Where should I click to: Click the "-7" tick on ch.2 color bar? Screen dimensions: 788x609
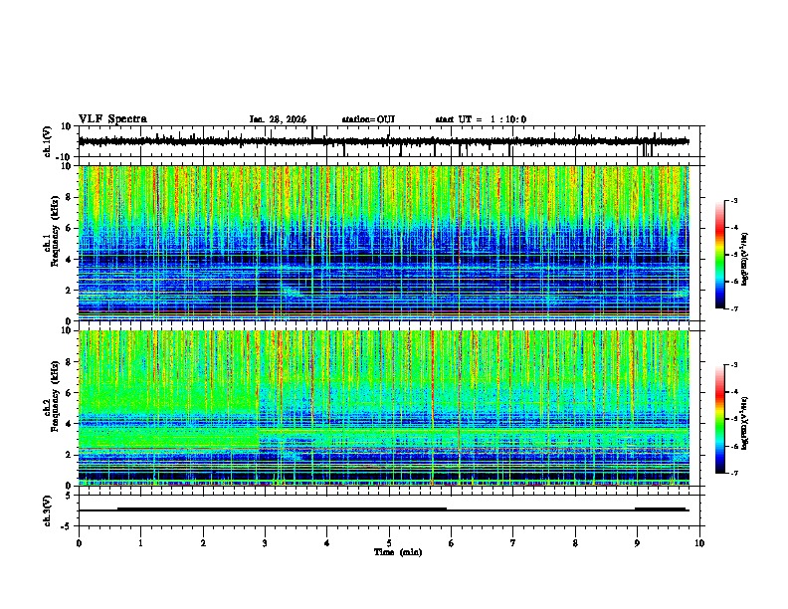click(734, 474)
